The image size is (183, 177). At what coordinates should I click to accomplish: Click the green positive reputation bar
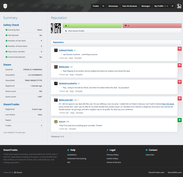pos(92,26)
